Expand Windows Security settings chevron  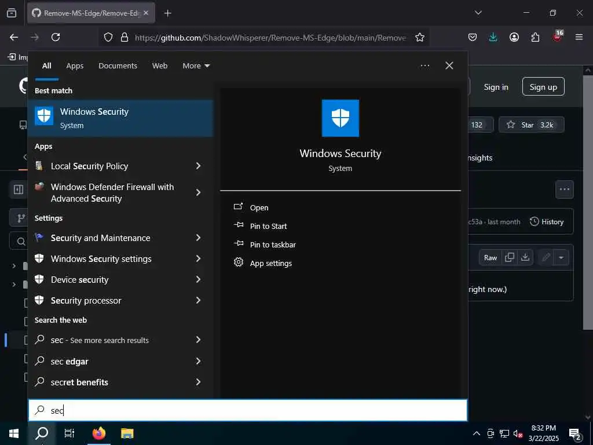point(198,258)
